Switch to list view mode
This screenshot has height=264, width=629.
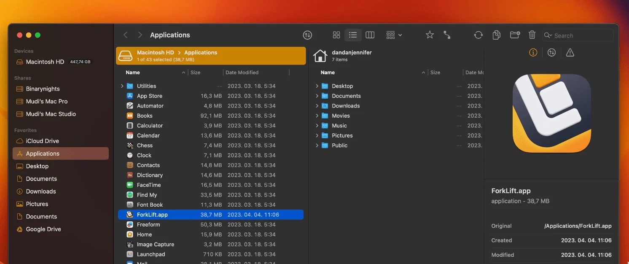click(353, 35)
